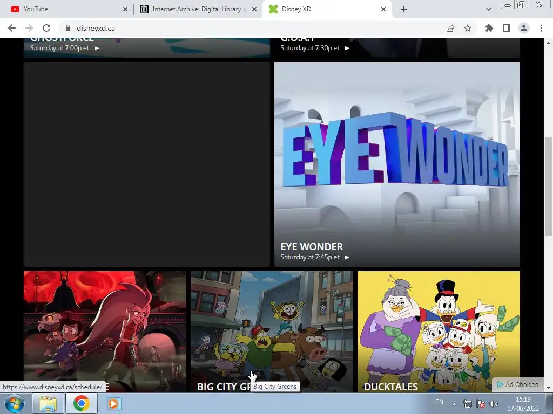The height and width of the screenshot is (414, 553).
Task: Play arrow beside Saturday at 7:00p et
Action: (96, 48)
